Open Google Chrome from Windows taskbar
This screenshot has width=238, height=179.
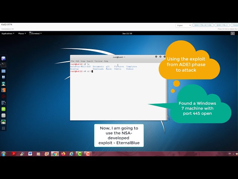(x=55, y=154)
